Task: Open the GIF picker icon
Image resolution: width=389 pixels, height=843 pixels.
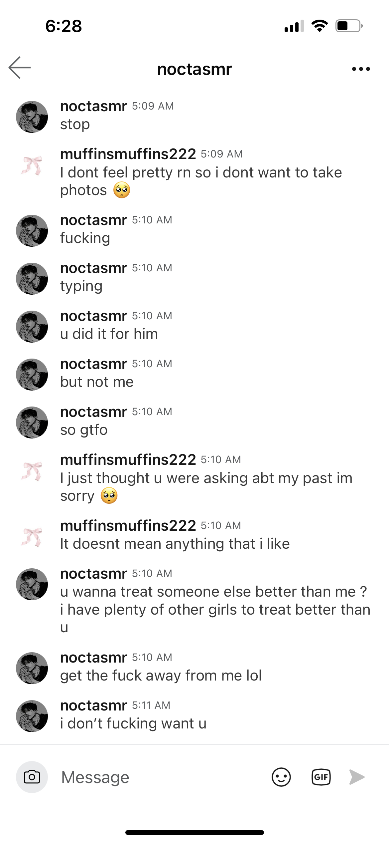Action: (321, 777)
